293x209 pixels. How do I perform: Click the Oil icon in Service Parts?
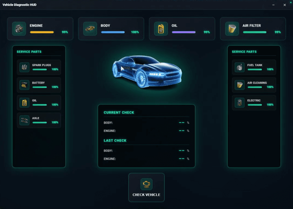tap(25, 102)
